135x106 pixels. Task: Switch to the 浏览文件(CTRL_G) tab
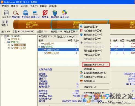pos(67,37)
